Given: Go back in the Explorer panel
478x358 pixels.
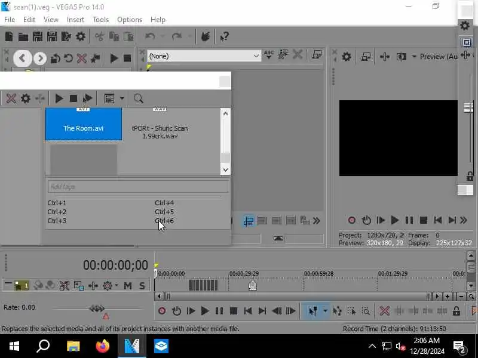Looking at the screenshot, I should (22, 58).
